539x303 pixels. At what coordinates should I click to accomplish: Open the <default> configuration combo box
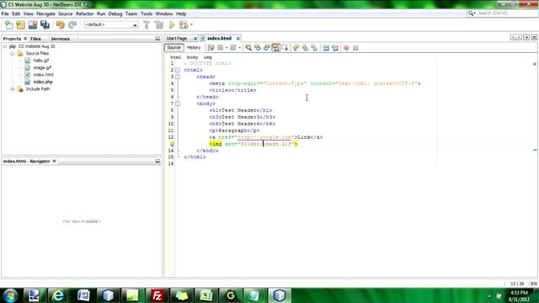pos(111,24)
